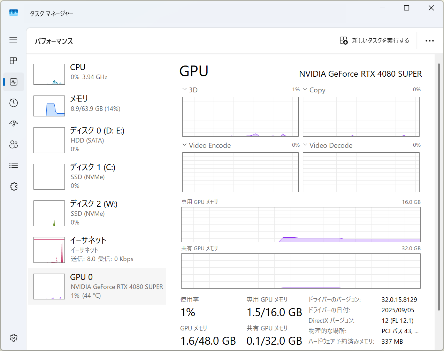Open the Copy engine selector dropdown

click(x=314, y=90)
